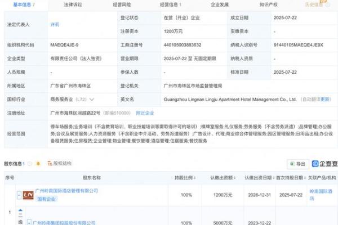
Task: Click the 国有企业 tag
Action: (x=46, y=199)
